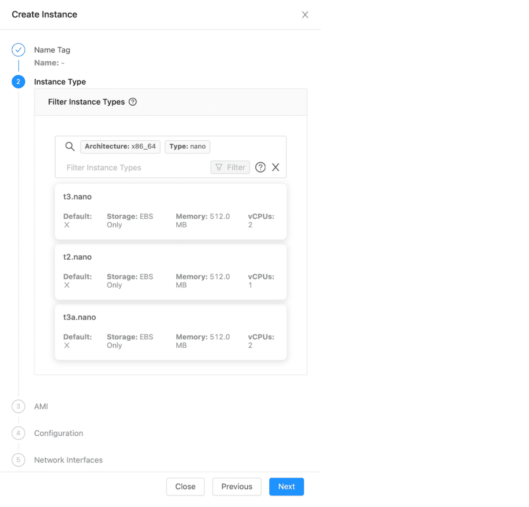Viewport: 529px width, 507px height.
Task: Click the Name Tag completed step checkmark
Action: pyautogui.click(x=19, y=50)
